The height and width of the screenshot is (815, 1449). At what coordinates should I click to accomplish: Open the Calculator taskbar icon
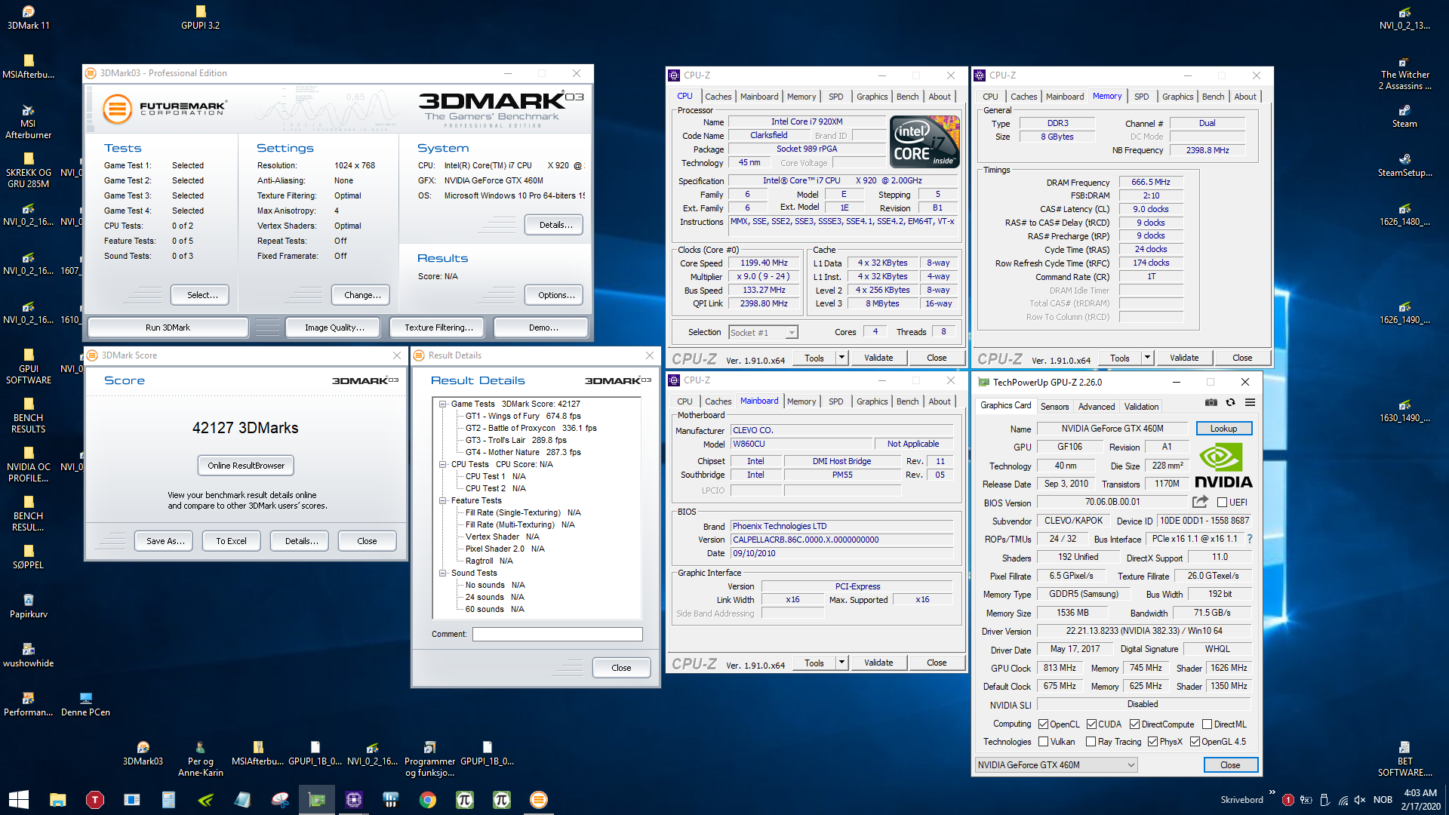(168, 800)
